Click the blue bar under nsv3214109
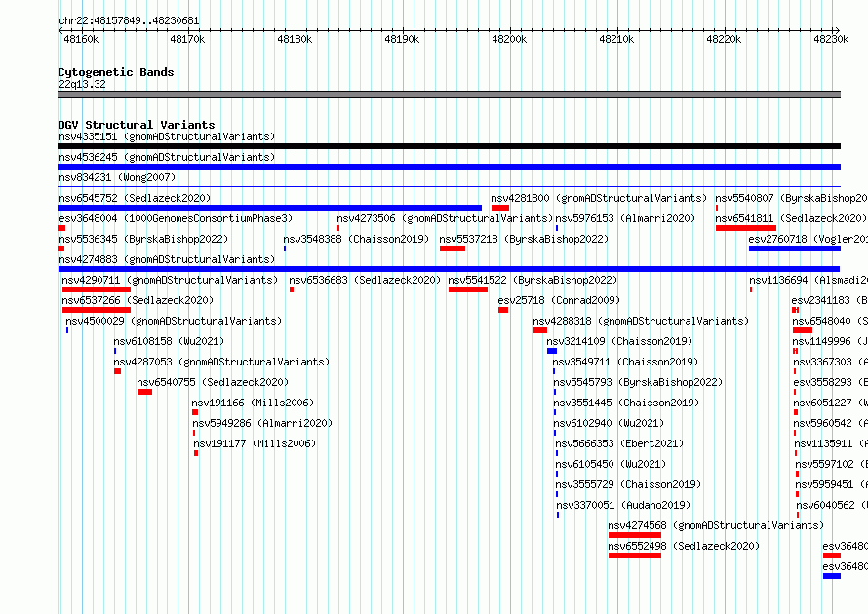 pyautogui.click(x=552, y=351)
